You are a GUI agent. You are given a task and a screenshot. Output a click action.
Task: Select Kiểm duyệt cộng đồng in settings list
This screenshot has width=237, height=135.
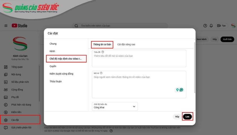(61, 74)
